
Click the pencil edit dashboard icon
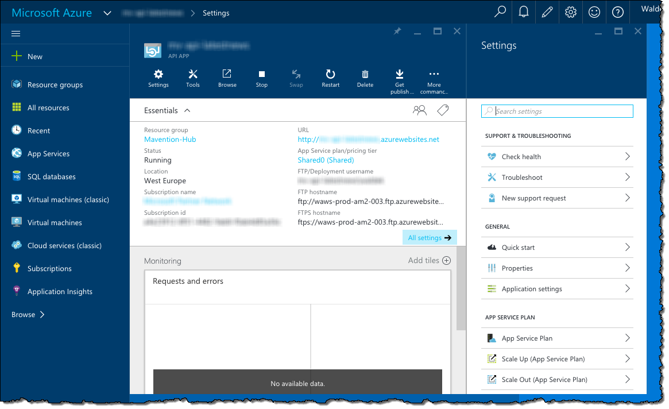547,12
